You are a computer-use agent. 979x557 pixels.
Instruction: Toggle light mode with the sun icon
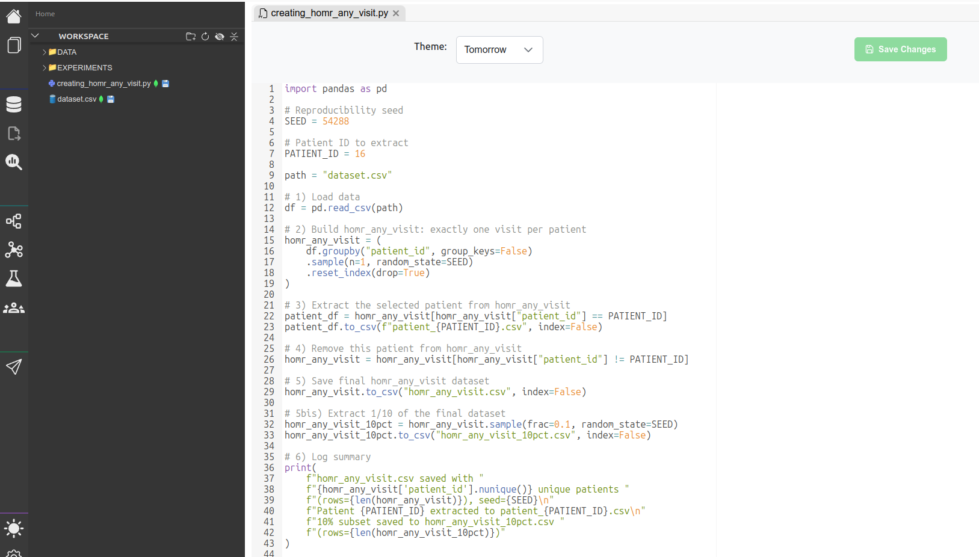click(x=14, y=529)
